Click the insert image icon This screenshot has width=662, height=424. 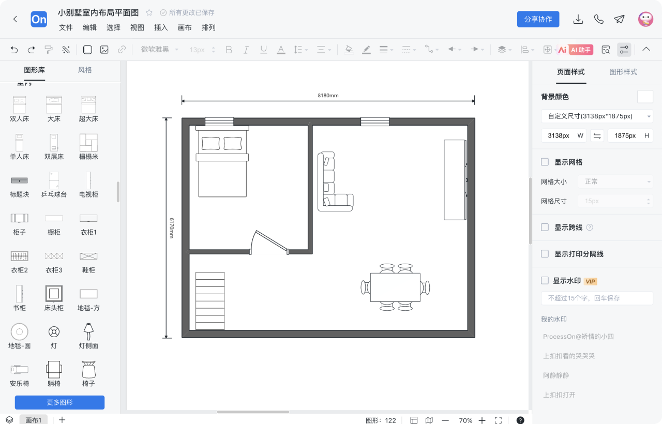104,50
